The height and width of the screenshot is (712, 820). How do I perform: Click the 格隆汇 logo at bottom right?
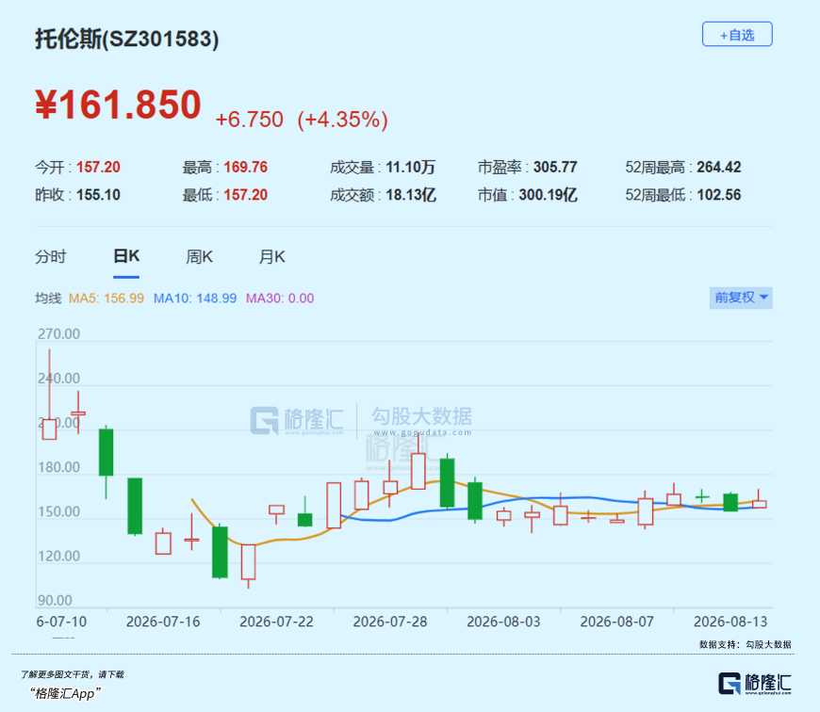point(755,683)
